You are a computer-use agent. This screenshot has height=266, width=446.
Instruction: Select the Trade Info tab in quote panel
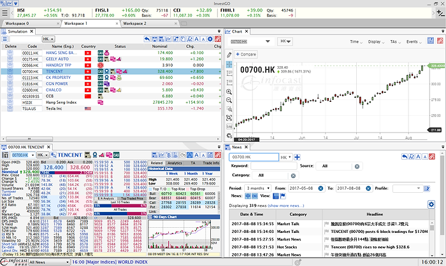[x=211, y=163]
